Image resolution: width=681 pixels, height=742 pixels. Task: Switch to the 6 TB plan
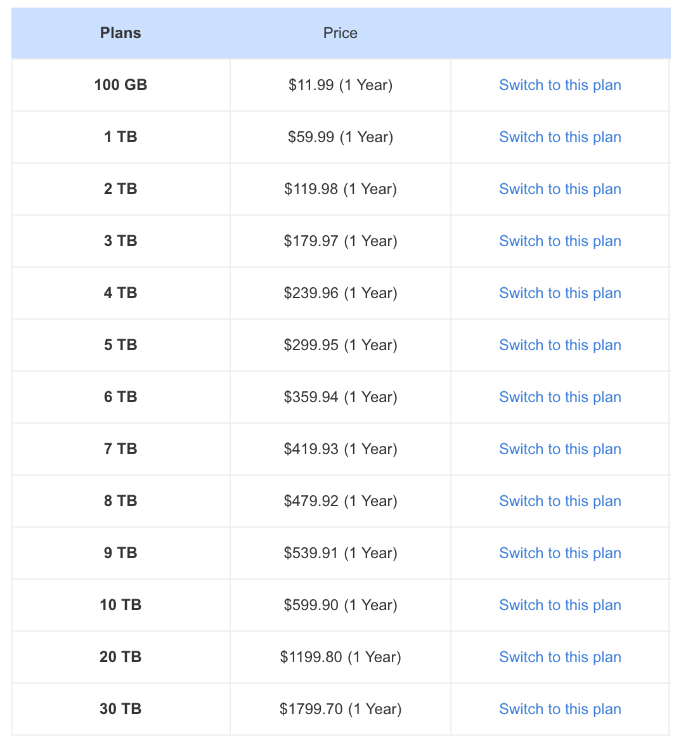560,397
